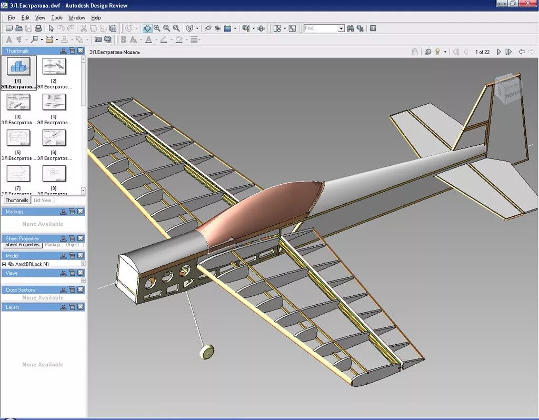Pin the Markups palette

(63, 212)
